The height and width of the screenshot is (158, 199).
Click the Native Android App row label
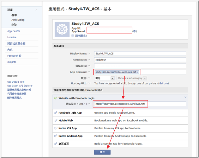point(70,136)
